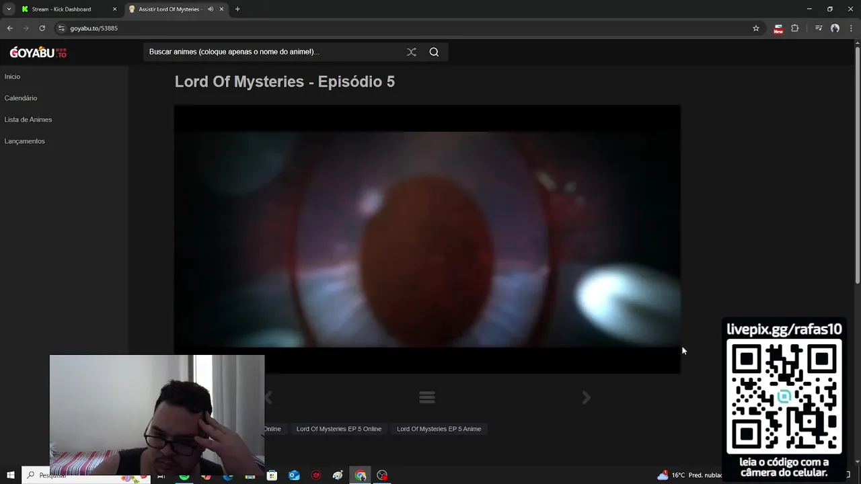Screen dimensions: 861x484
Task: Reload the current page
Action: pos(42,28)
